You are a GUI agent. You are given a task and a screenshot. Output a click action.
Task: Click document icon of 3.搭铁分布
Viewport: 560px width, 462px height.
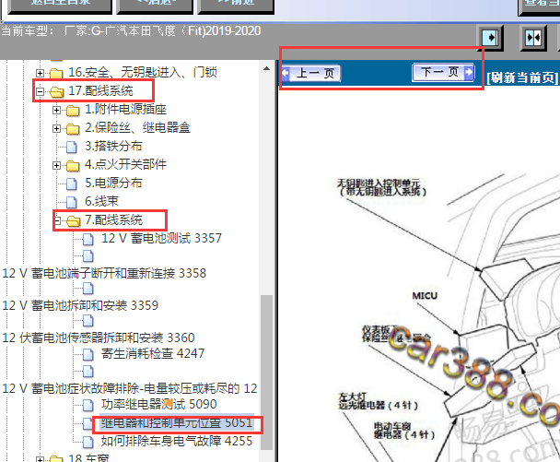72,147
